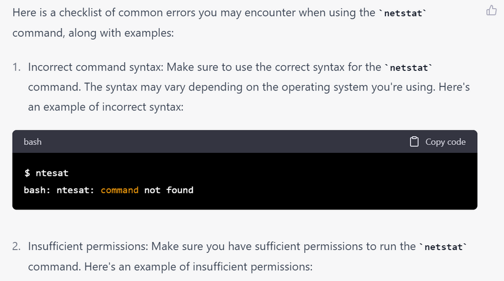This screenshot has width=504, height=281.
Task: Click the clipboard icon in code header
Action: click(414, 142)
